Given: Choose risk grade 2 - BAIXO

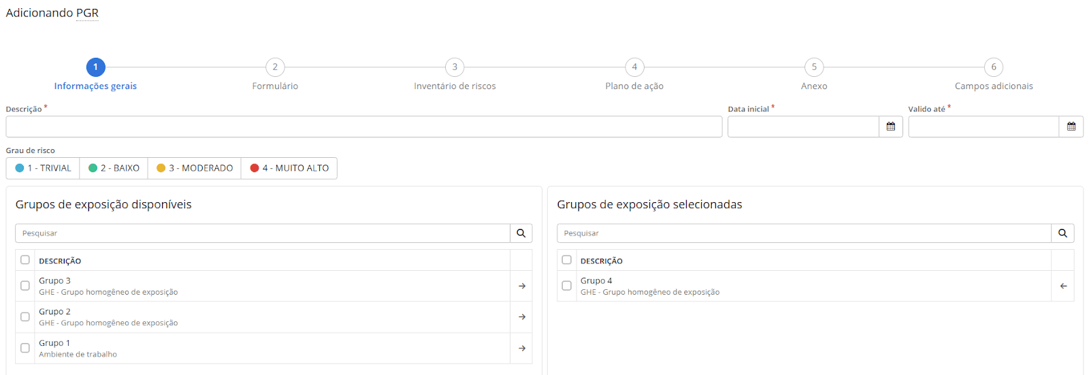Looking at the screenshot, I should pos(114,168).
